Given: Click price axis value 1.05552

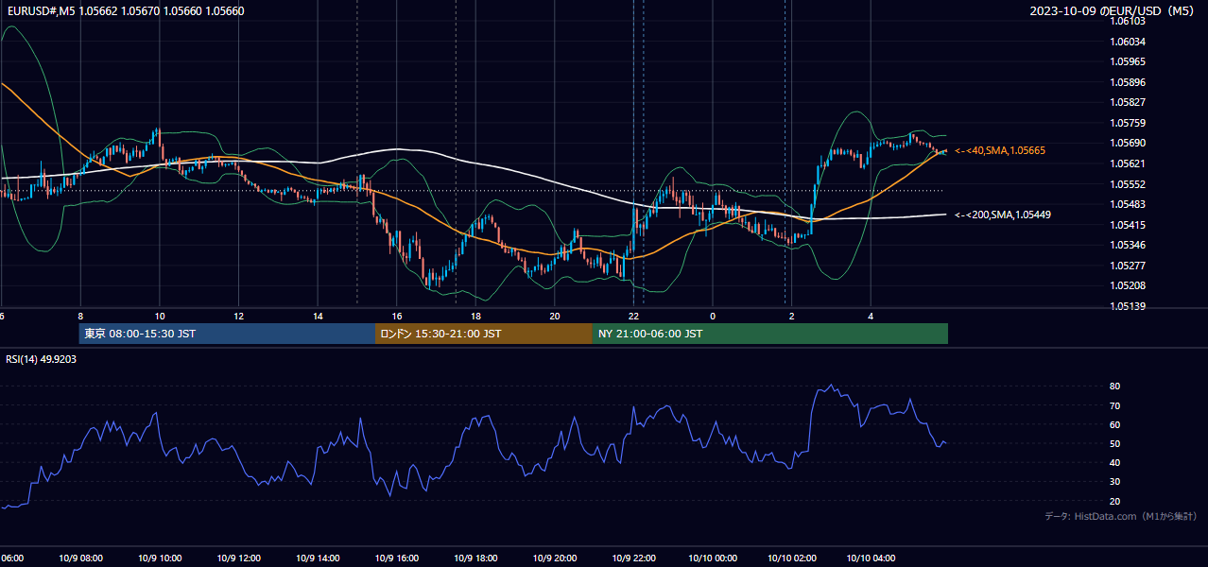Looking at the screenshot, I should click(x=1128, y=184).
